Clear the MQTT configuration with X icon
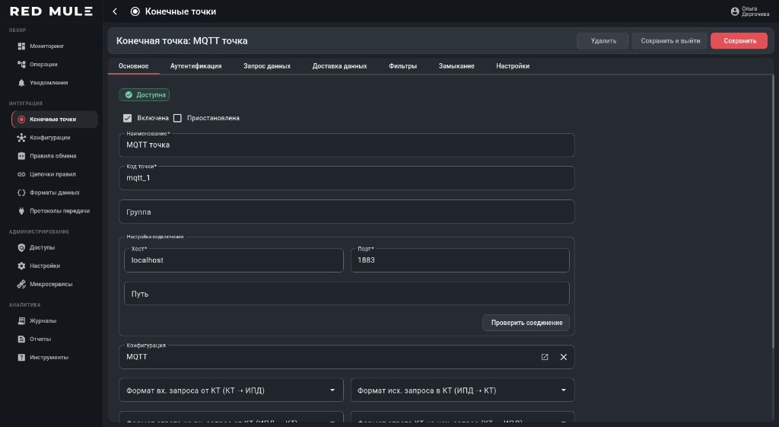Image resolution: width=779 pixels, height=427 pixels. [x=564, y=357]
